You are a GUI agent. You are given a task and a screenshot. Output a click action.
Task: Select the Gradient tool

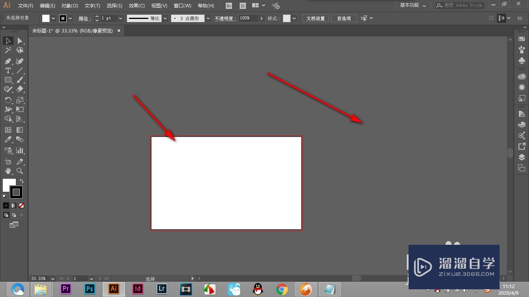20,130
